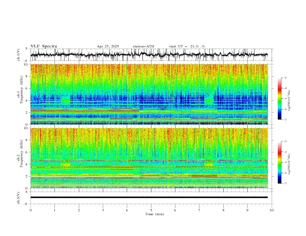Click the 'station=ATH' label
Viewport: 306px width, 236px height.
click(x=143, y=46)
